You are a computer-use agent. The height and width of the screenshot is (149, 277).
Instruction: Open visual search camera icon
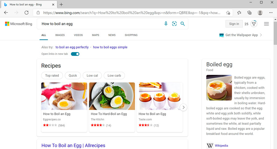(x=174, y=24)
